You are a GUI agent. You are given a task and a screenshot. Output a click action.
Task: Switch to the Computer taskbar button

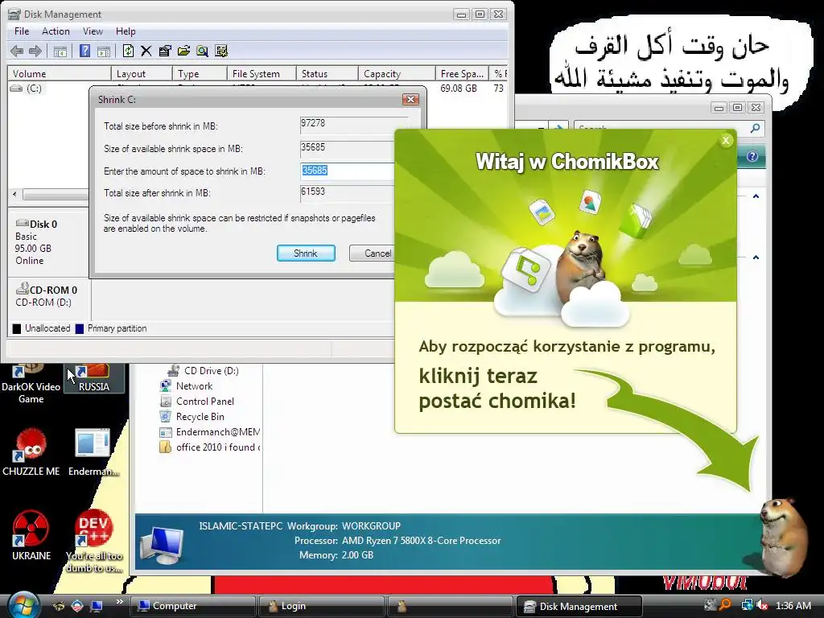tap(192, 606)
